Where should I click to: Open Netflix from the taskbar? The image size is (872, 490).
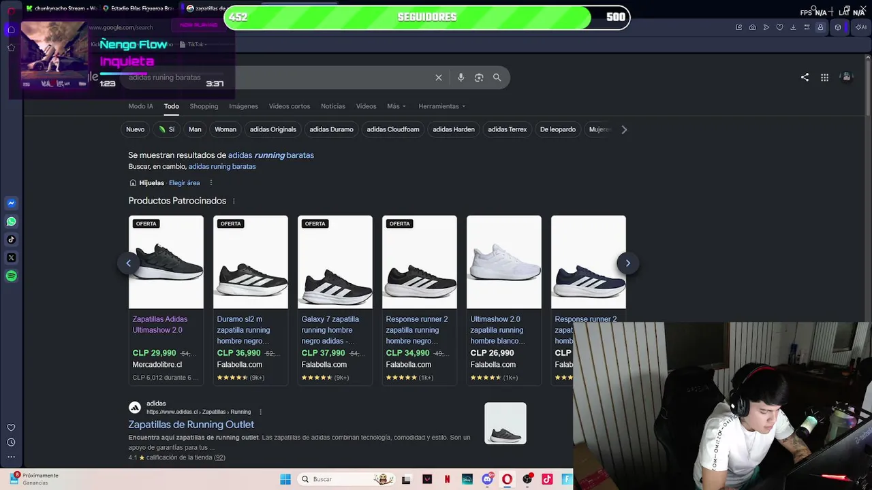pos(447,479)
